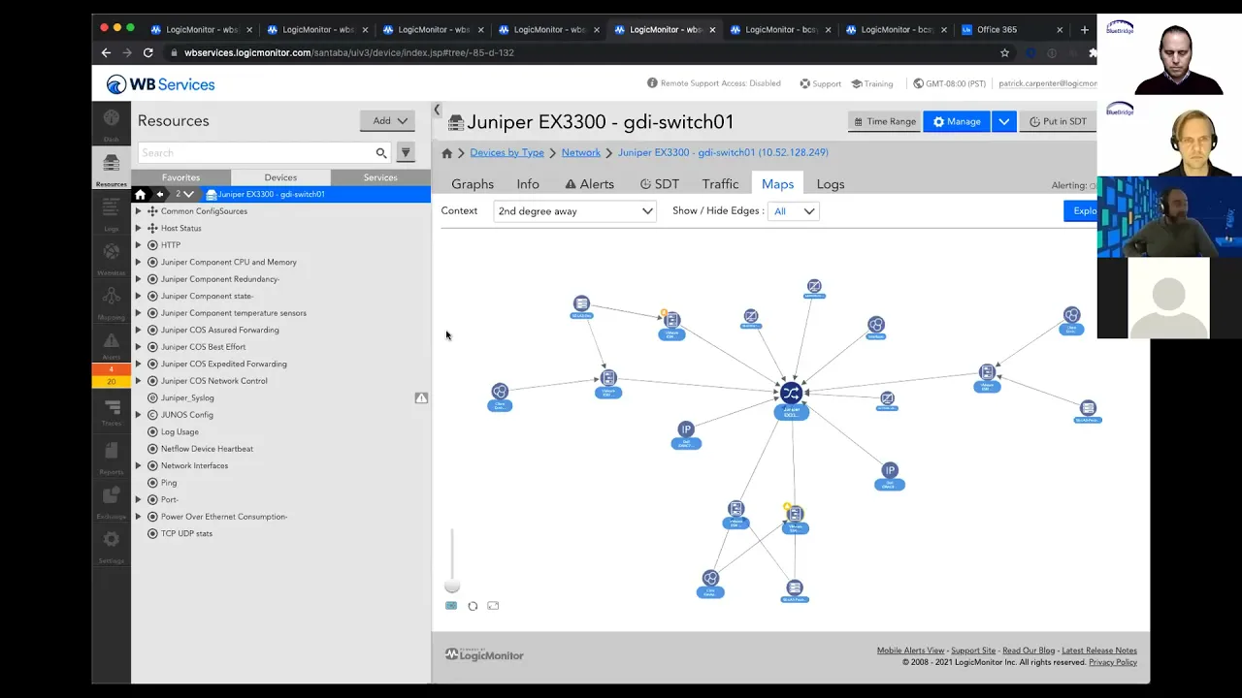This screenshot has width=1242, height=698.
Task: Open the Exchange sidebar icon
Action: pyautogui.click(x=112, y=501)
